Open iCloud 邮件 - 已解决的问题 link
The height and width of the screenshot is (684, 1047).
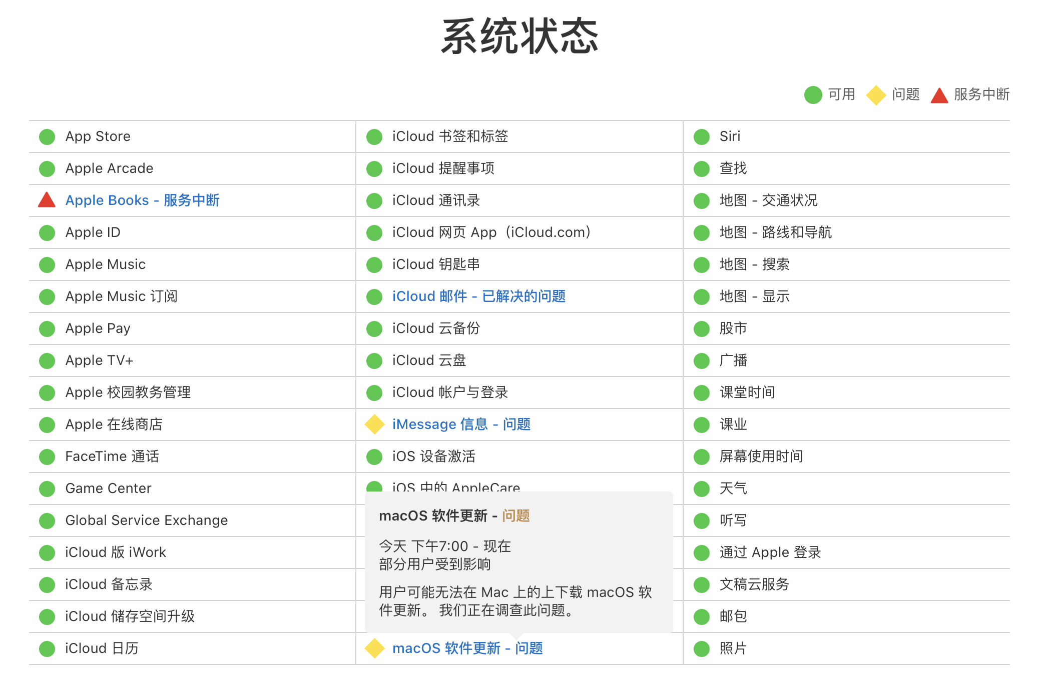478,296
